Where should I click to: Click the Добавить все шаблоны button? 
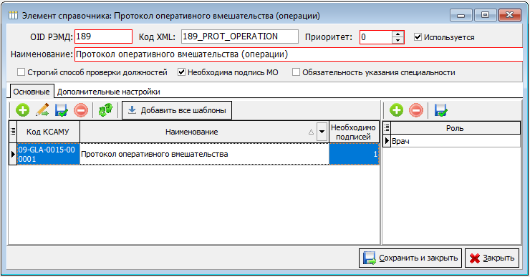[x=177, y=110]
